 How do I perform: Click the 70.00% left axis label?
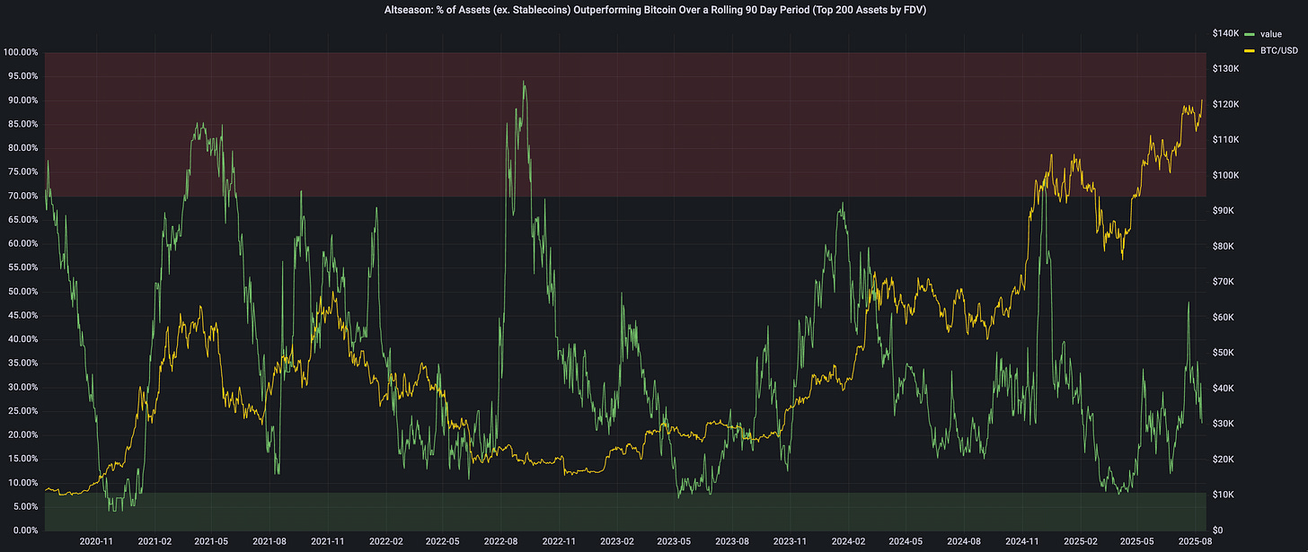(x=22, y=196)
